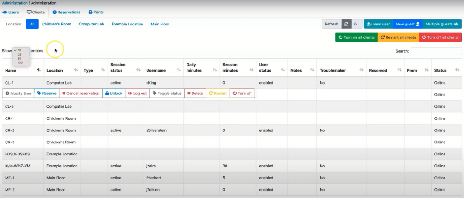Focus the Search input field
Viewport: 464px width, 198px height.
pos(436,51)
